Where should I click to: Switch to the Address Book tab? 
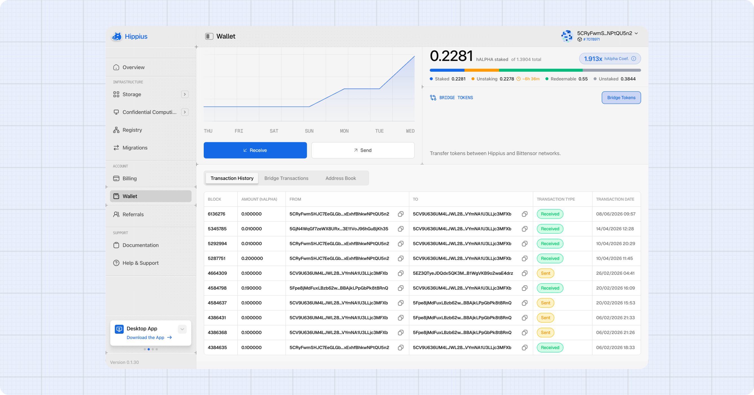pos(340,178)
